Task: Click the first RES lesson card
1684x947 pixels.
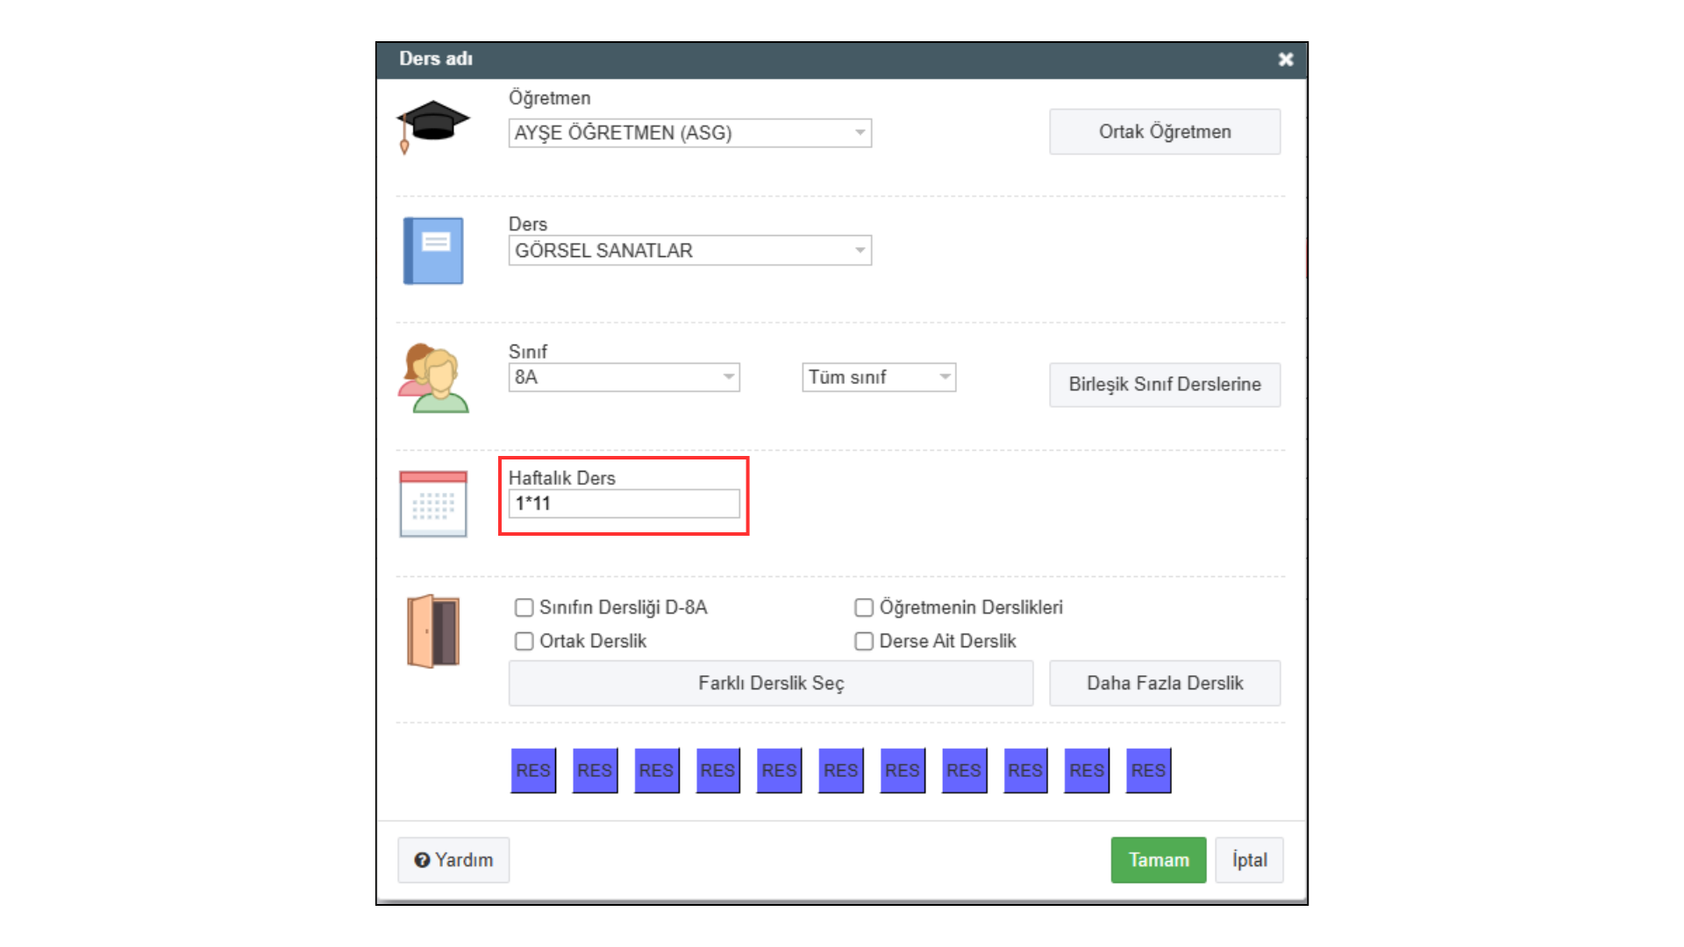Action: tap(533, 771)
